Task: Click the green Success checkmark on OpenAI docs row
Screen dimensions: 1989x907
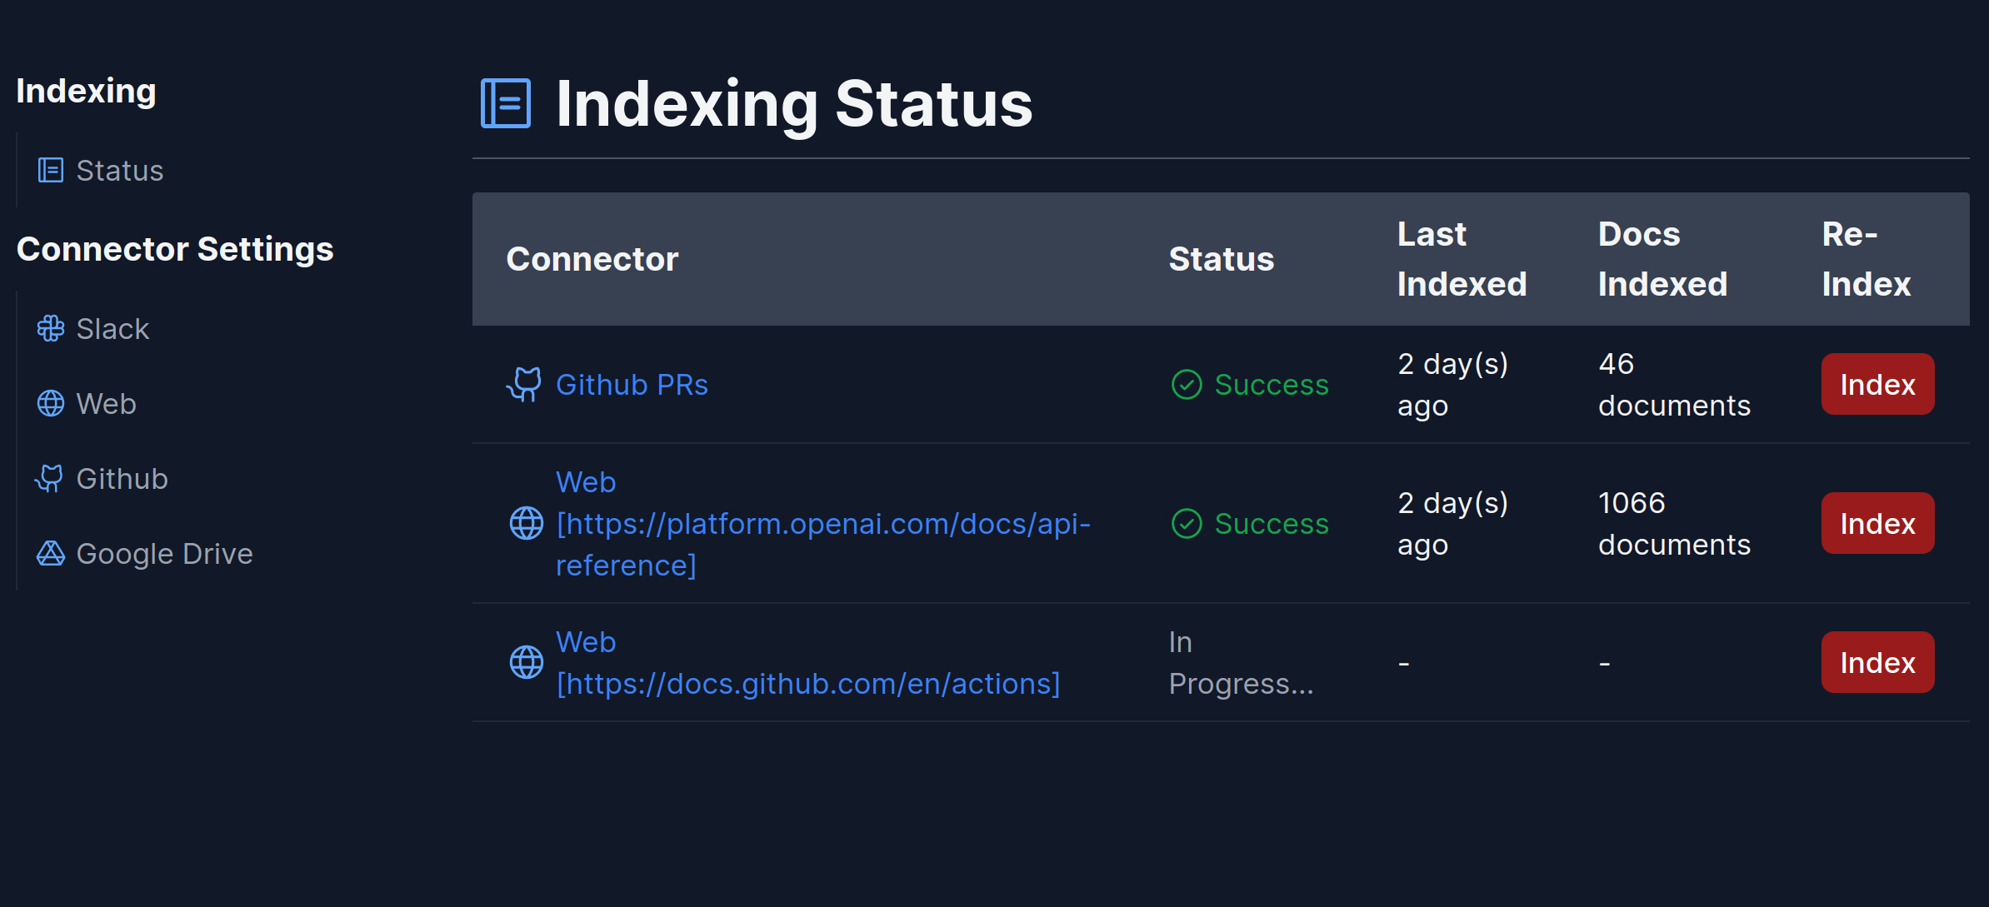Action: click(1187, 524)
